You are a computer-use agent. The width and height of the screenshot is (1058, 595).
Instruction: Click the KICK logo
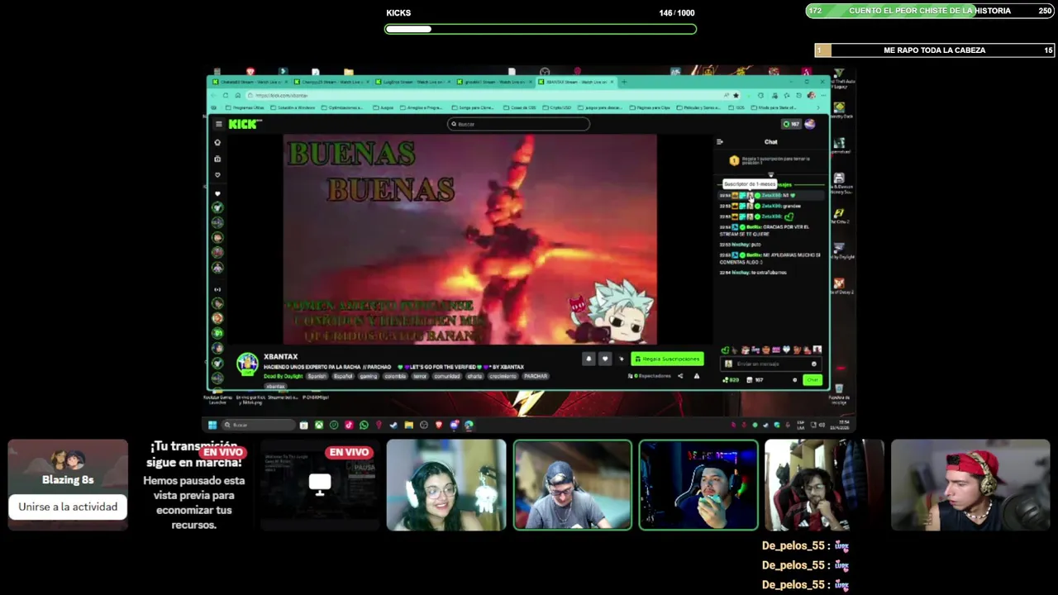click(245, 124)
